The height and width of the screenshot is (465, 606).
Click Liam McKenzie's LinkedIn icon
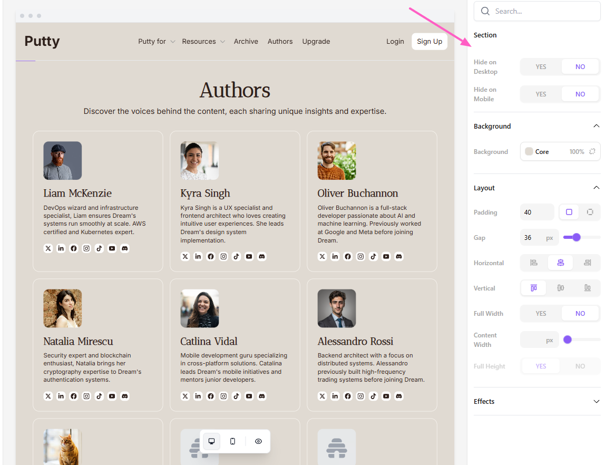click(61, 248)
